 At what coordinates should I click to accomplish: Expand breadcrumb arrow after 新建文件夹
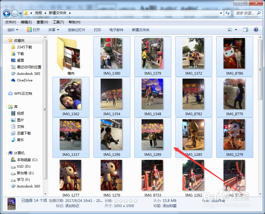point(70,13)
